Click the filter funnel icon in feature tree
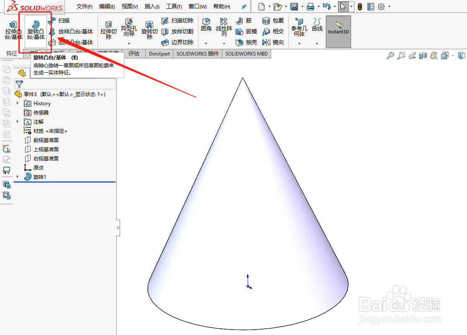The height and width of the screenshot is (335, 467). pos(19,84)
